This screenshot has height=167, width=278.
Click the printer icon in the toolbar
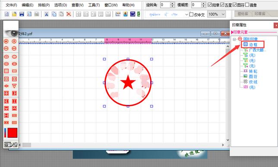pos(37,14)
